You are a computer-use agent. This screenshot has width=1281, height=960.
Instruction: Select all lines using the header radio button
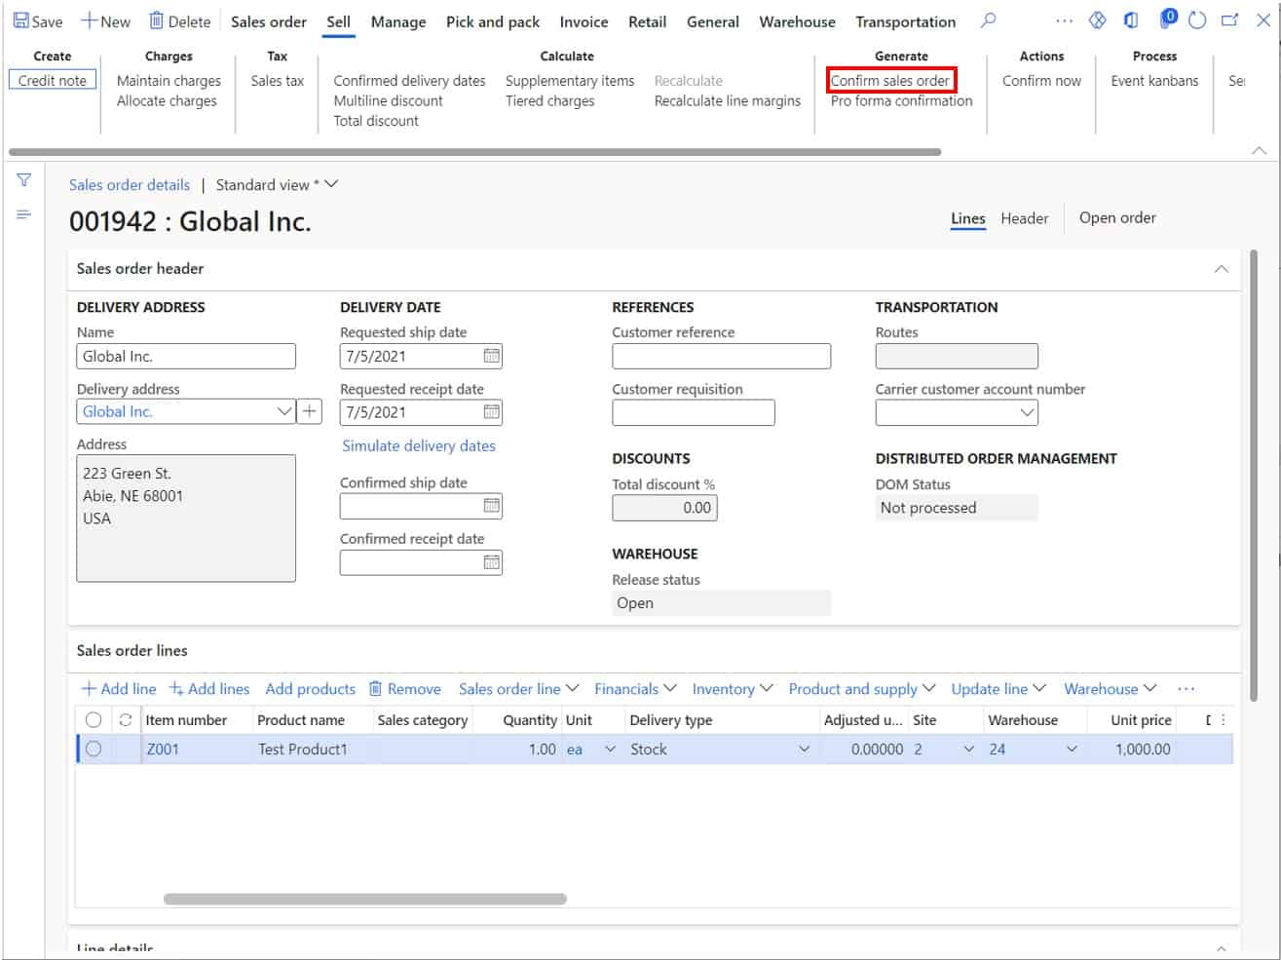pos(94,719)
